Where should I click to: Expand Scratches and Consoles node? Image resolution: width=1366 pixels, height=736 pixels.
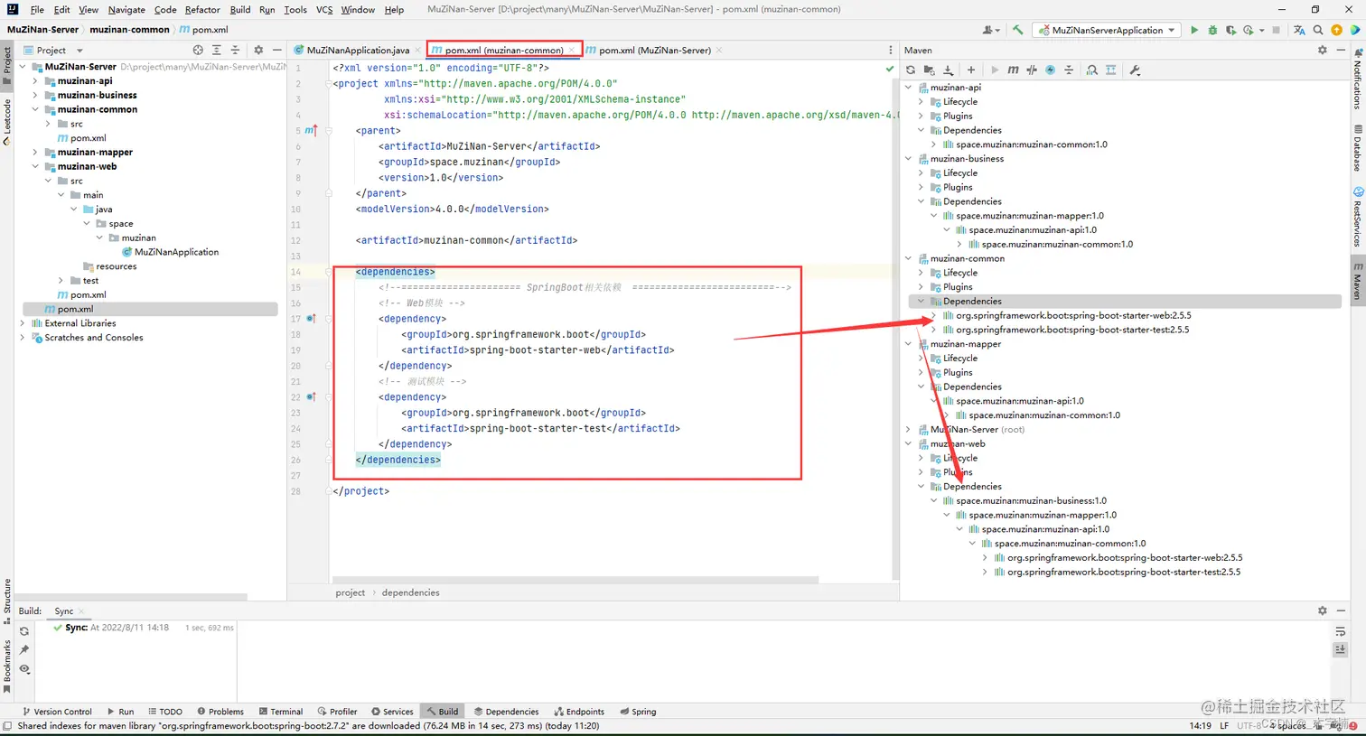[x=23, y=337]
